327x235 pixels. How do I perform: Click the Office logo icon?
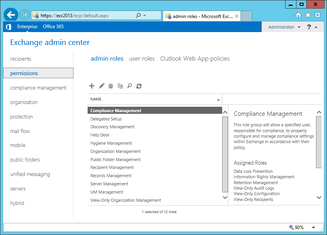point(9,27)
